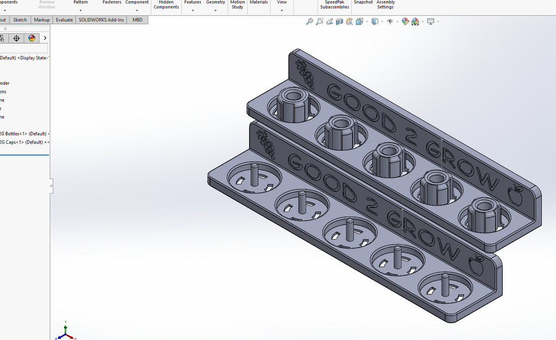Click the Zoom to Fit icon
Image resolution: width=556 pixels, height=340 pixels.
click(309, 22)
